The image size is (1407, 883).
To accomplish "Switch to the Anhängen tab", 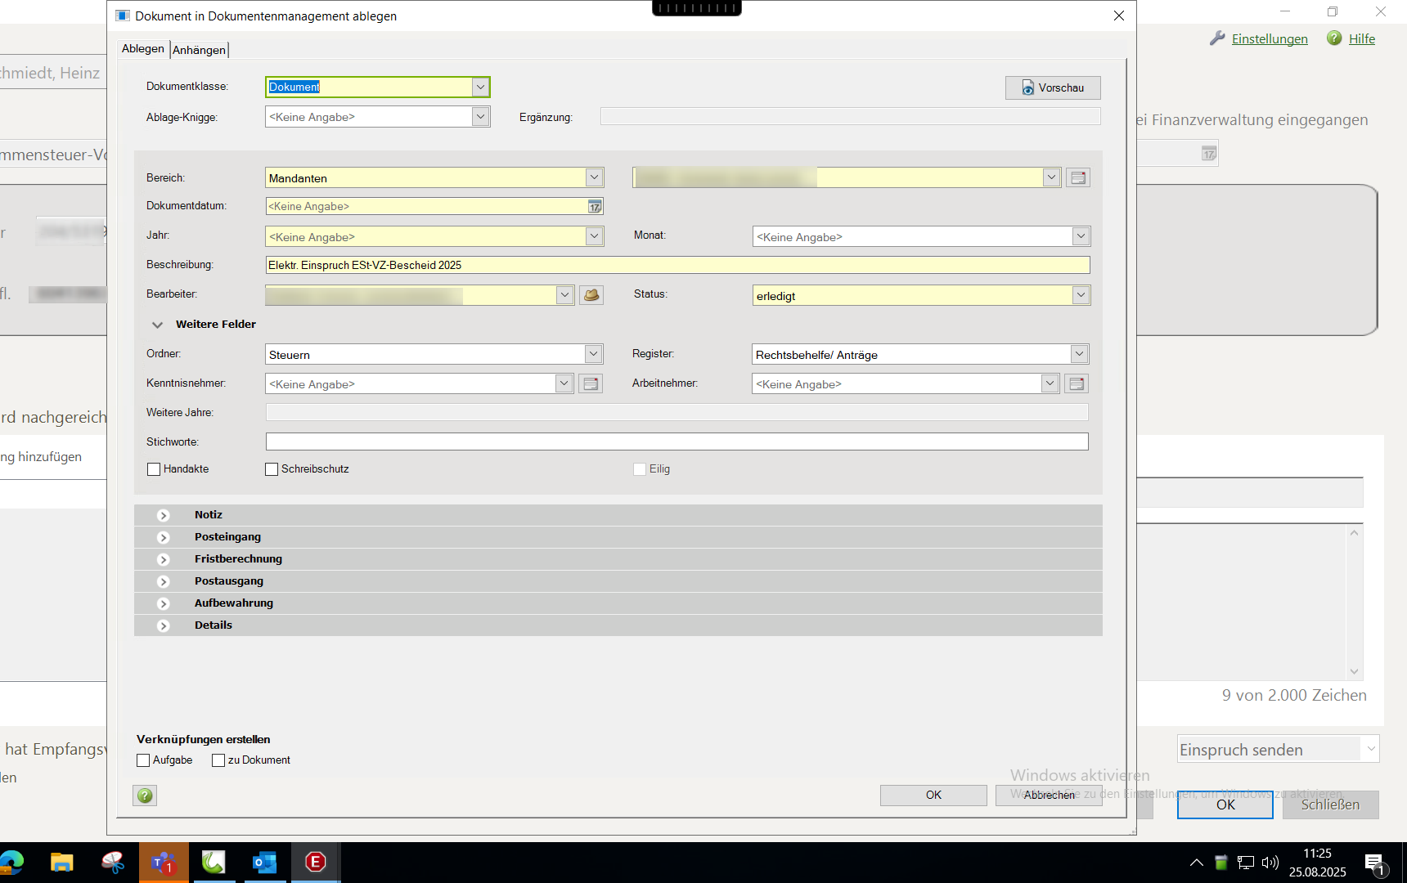I will (199, 50).
